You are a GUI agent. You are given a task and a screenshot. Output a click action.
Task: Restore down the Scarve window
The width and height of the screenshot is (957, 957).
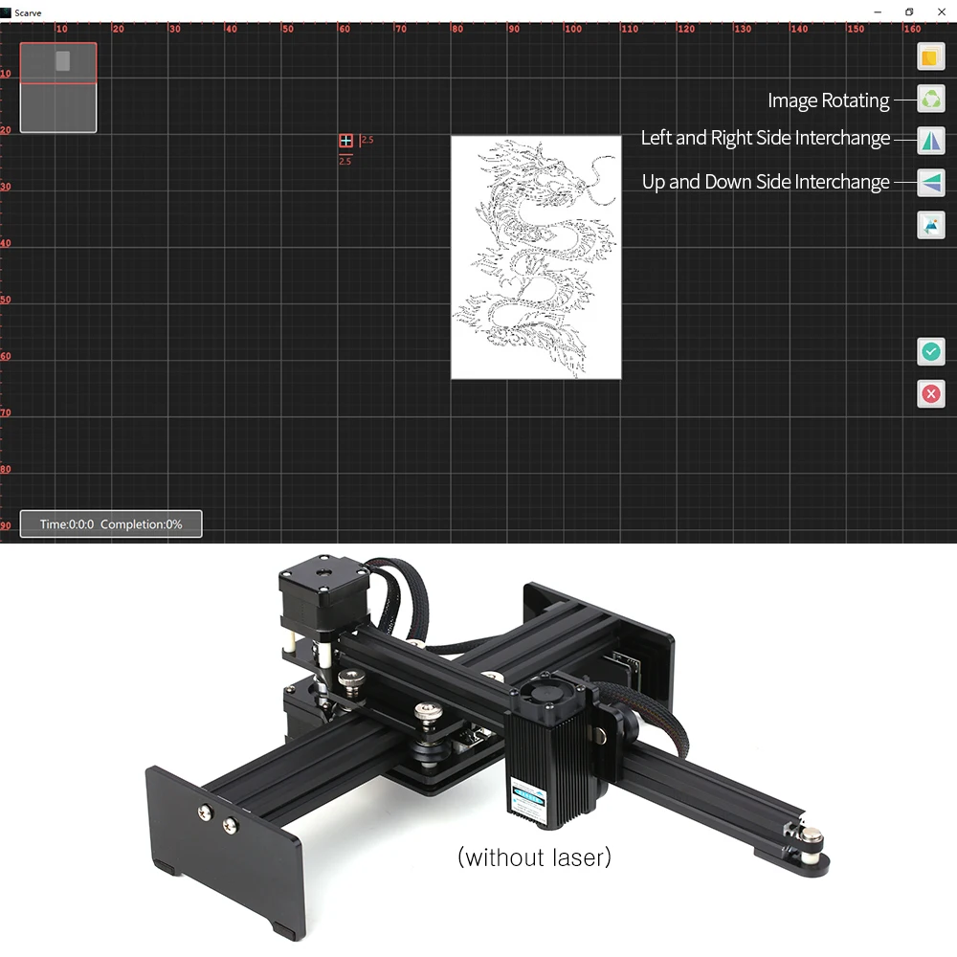909,12
